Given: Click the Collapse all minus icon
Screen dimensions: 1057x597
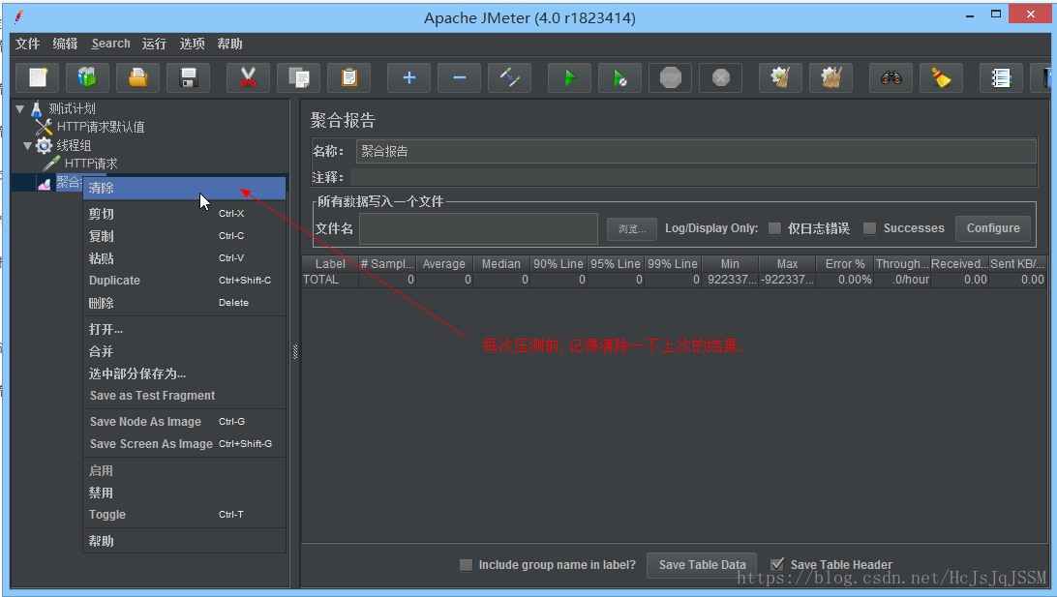Looking at the screenshot, I should (459, 77).
